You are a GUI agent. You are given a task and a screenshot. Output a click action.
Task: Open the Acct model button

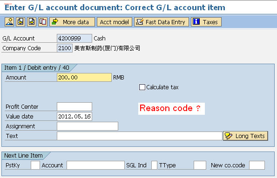pos(115,22)
